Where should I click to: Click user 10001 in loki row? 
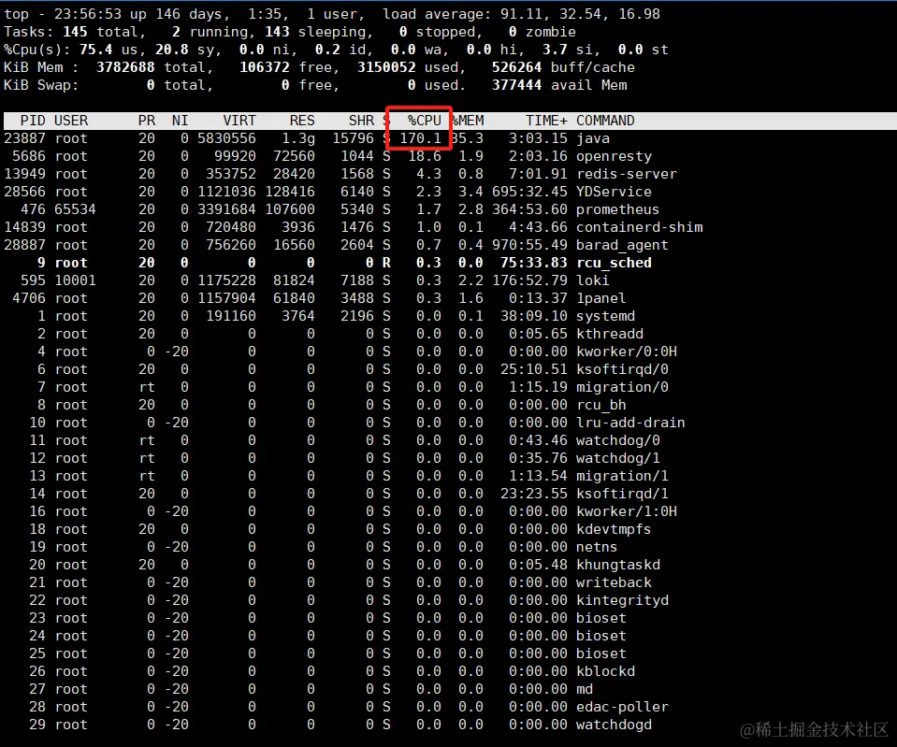pos(75,280)
